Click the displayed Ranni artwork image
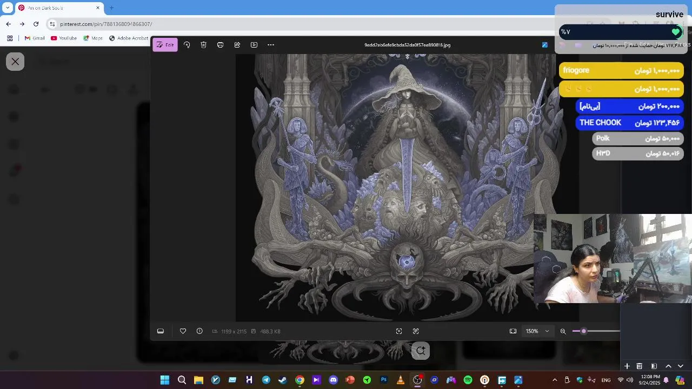This screenshot has width=692, height=389. coord(407,187)
